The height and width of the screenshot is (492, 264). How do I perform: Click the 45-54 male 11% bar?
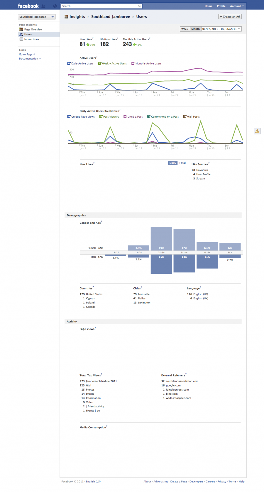[x=207, y=262]
